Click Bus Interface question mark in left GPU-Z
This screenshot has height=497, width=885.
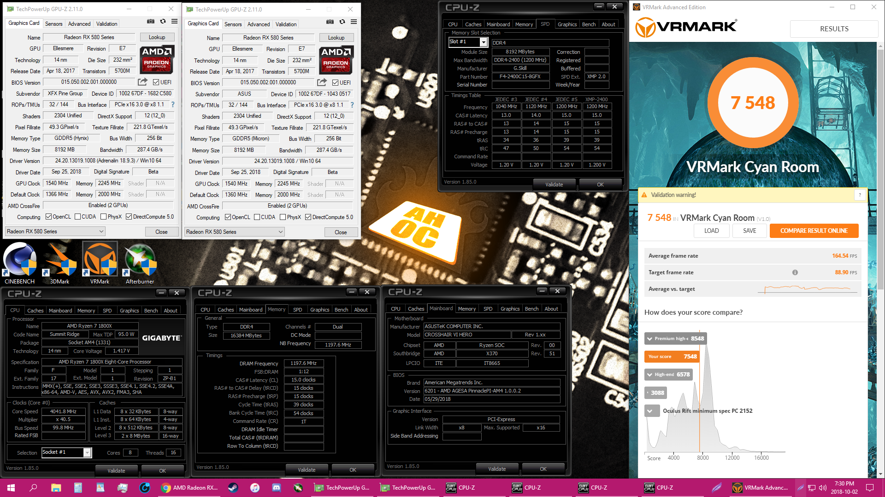click(x=173, y=104)
